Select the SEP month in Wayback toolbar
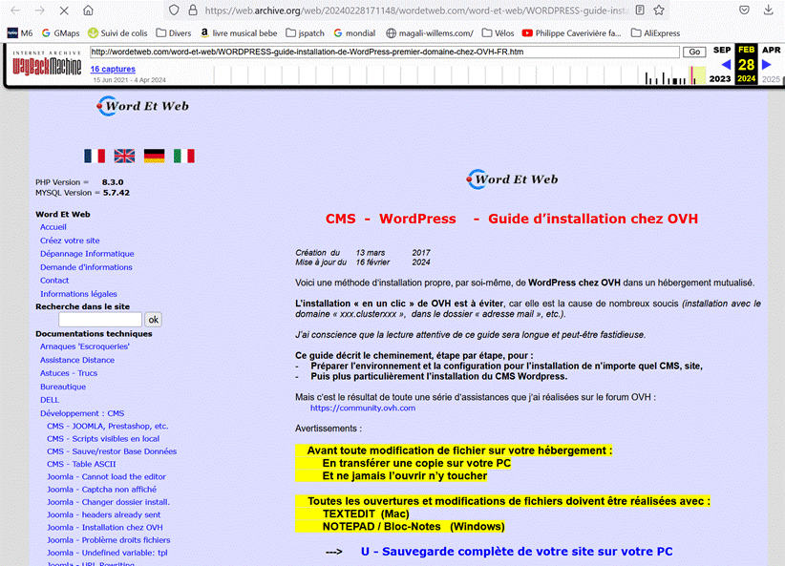 [x=722, y=50]
